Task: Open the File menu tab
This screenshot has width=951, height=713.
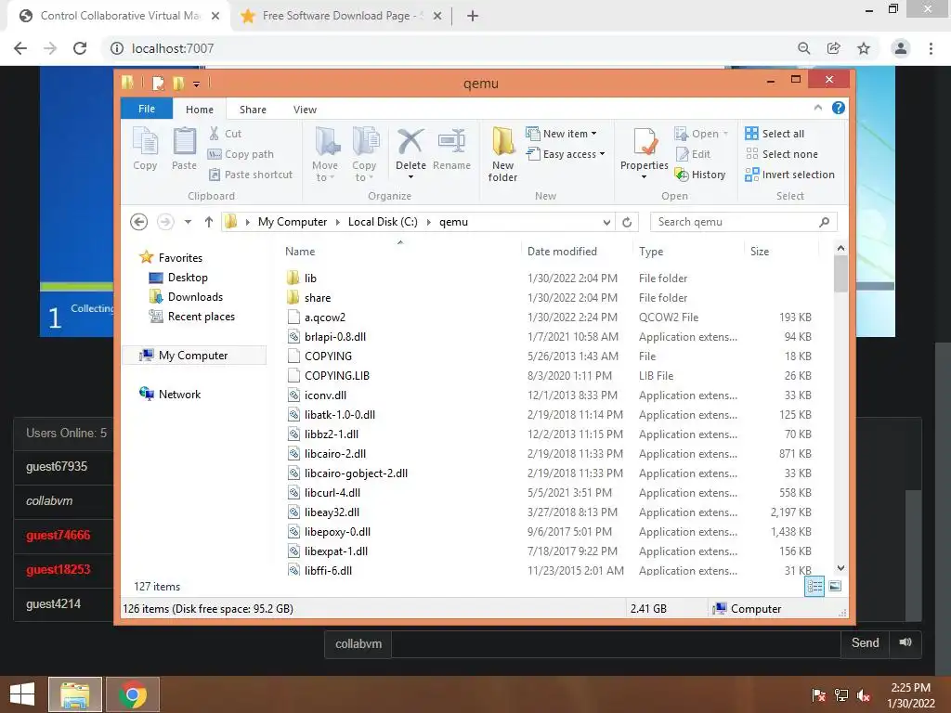Action: tap(147, 109)
